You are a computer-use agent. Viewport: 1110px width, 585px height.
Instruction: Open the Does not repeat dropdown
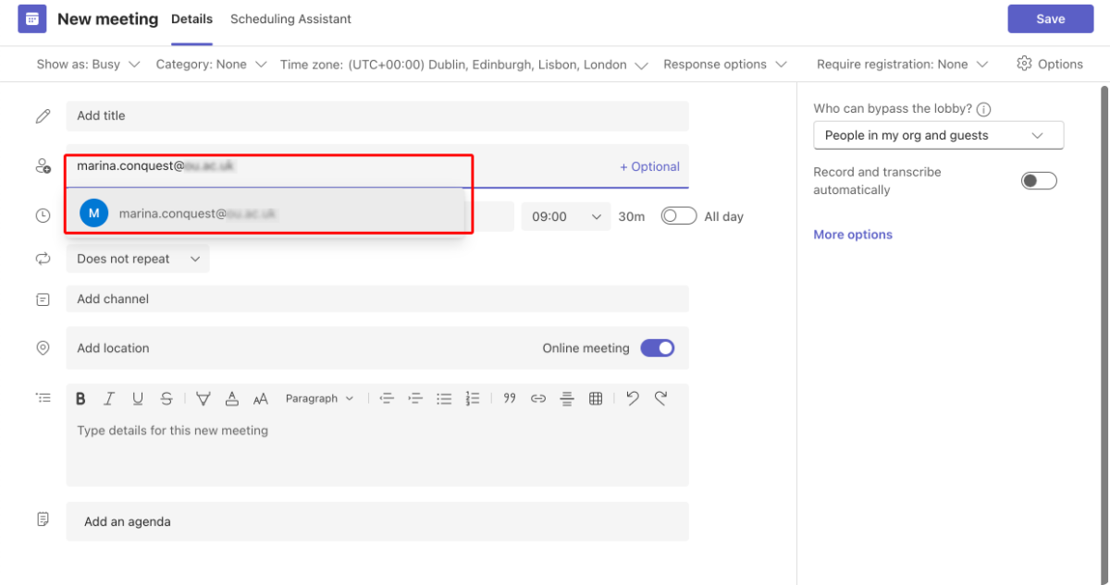(137, 259)
